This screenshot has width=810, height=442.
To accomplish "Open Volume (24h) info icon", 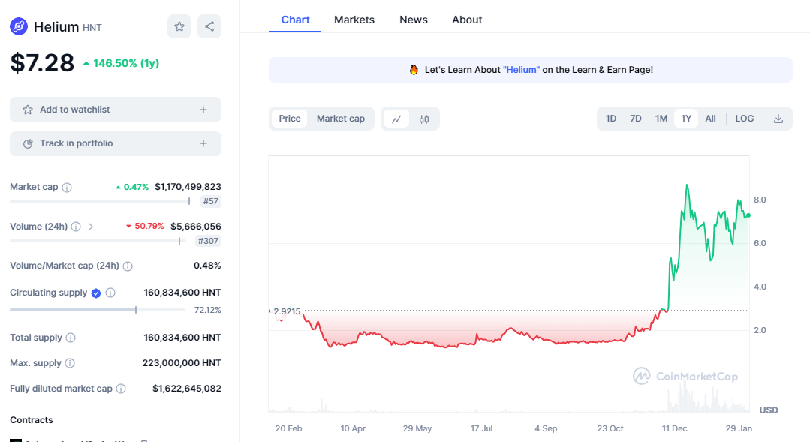I will pyautogui.click(x=76, y=227).
